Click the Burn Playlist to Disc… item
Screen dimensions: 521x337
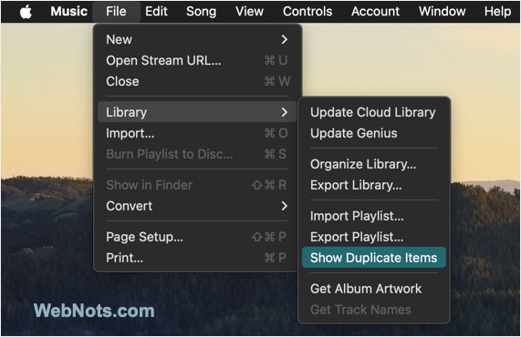point(197,154)
